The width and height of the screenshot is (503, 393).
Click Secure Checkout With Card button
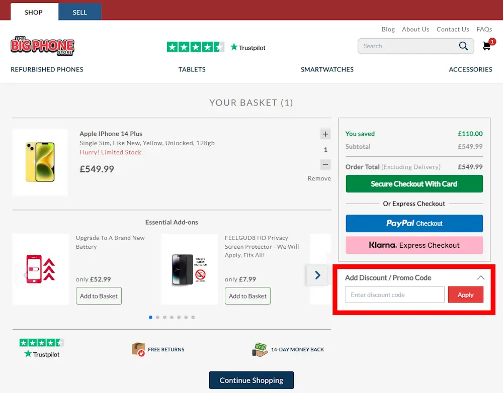414,183
